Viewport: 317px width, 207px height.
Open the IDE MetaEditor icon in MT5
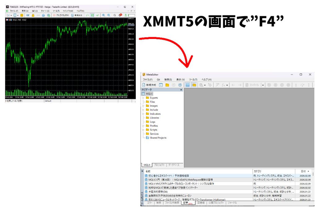click(x=28, y=15)
